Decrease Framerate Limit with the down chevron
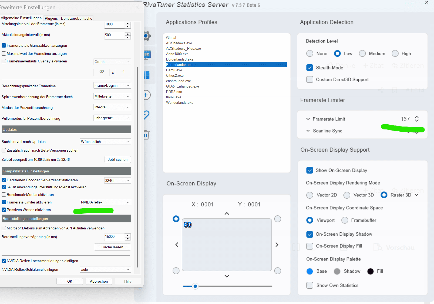This screenshot has height=304, width=434. (x=417, y=121)
